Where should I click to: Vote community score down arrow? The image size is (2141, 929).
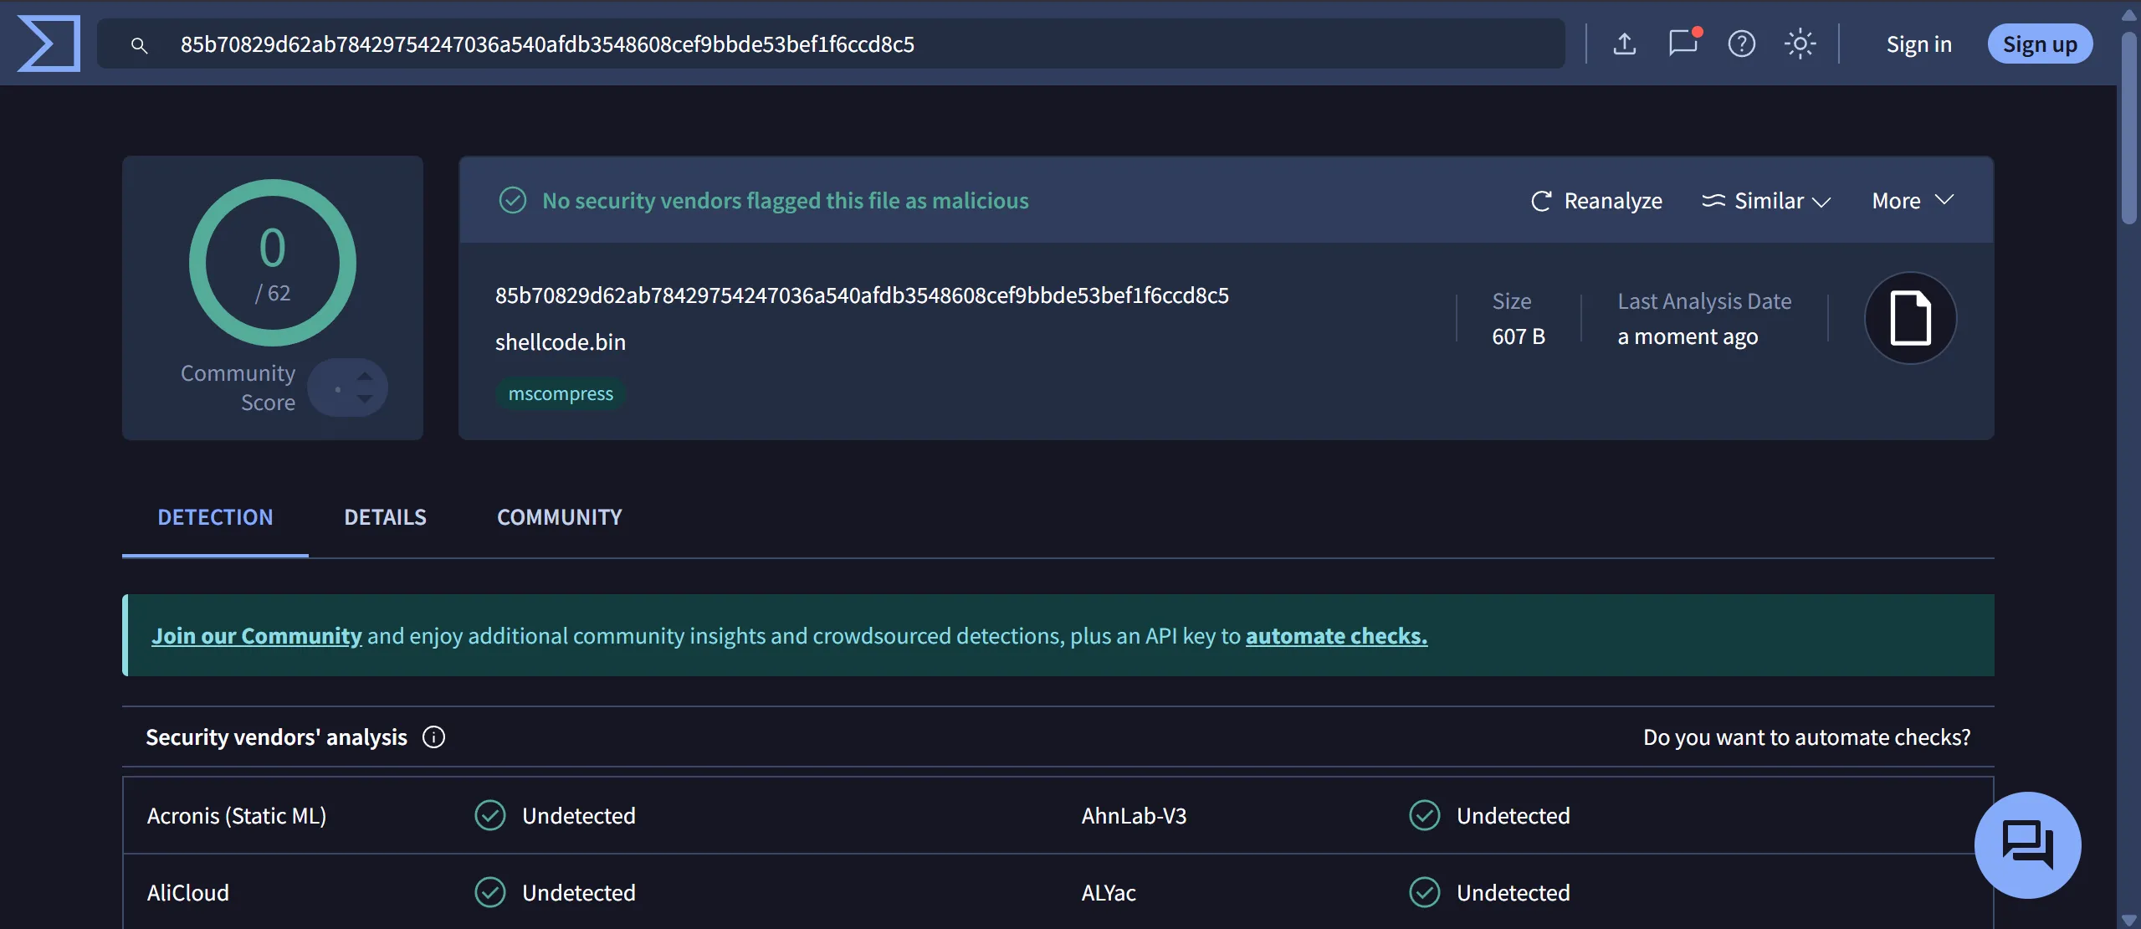click(x=365, y=399)
